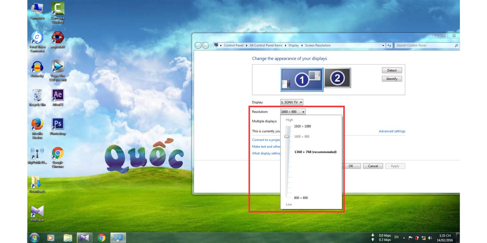Click the Apply button
This screenshot has width=487, height=243.
click(395, 166)
